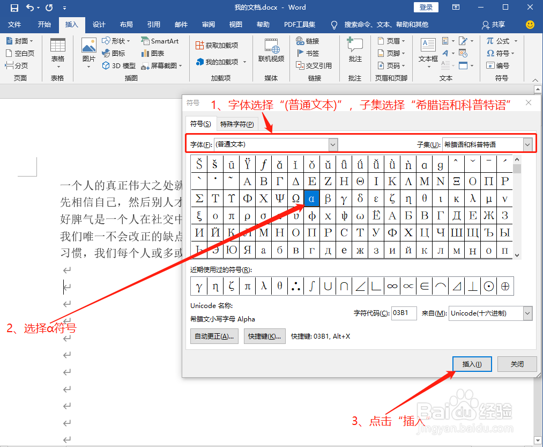Click the 图片 picture insert icon

88,46
